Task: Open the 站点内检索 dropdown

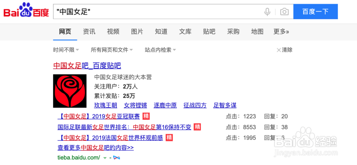Action: (160, 50)
